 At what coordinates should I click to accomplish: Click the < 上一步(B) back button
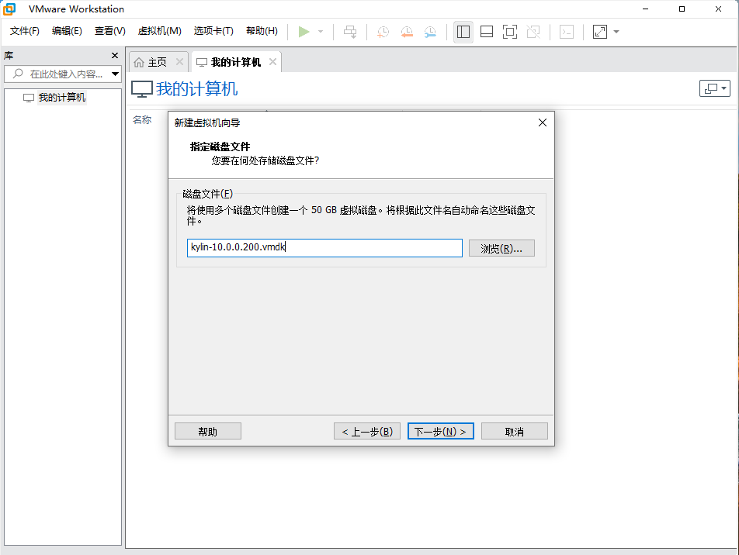367,431
